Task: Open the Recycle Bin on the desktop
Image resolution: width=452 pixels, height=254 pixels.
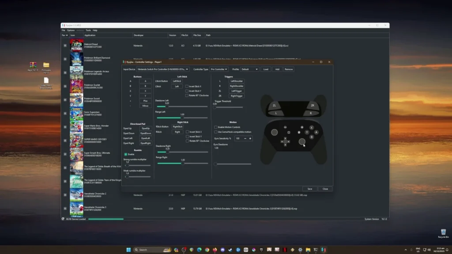Action: click(443, 233)
